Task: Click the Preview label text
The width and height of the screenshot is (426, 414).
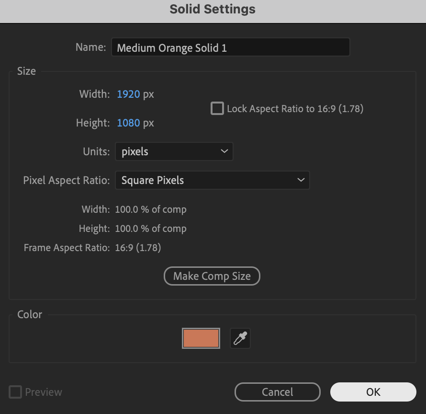Action: coord(44,392)
